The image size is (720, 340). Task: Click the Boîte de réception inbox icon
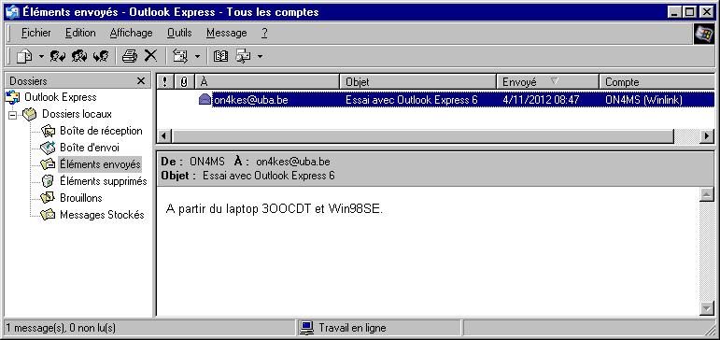[x=49, y=131]
